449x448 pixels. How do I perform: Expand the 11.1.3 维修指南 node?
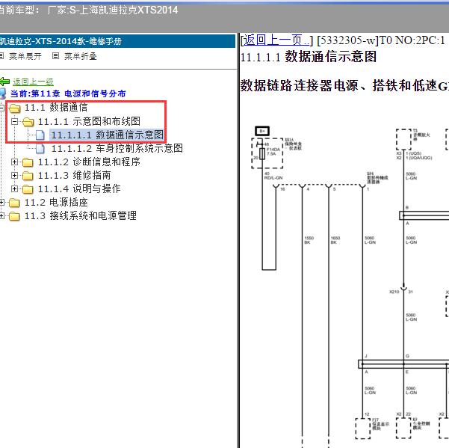pyautogui.click(x=14, y=176)
